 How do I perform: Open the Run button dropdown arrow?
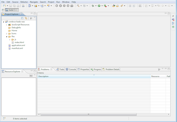(x=102, y=6)
